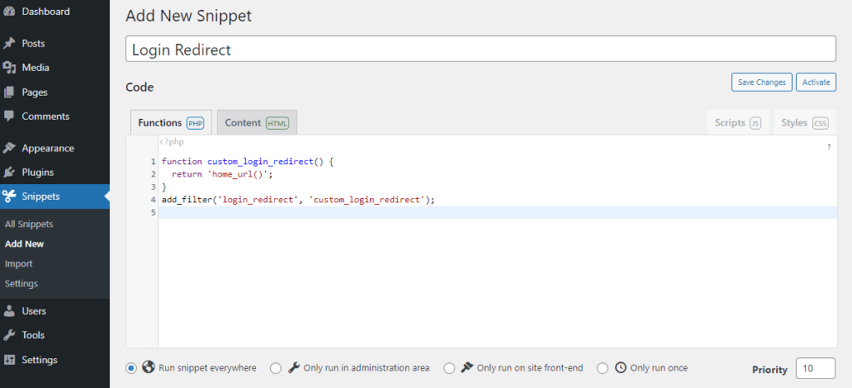Click the Activate button
The image size is (852, 388).
coord(816,82)
